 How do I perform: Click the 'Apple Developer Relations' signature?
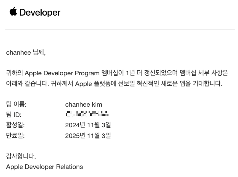pyautogui.click(x=44, y=167)
